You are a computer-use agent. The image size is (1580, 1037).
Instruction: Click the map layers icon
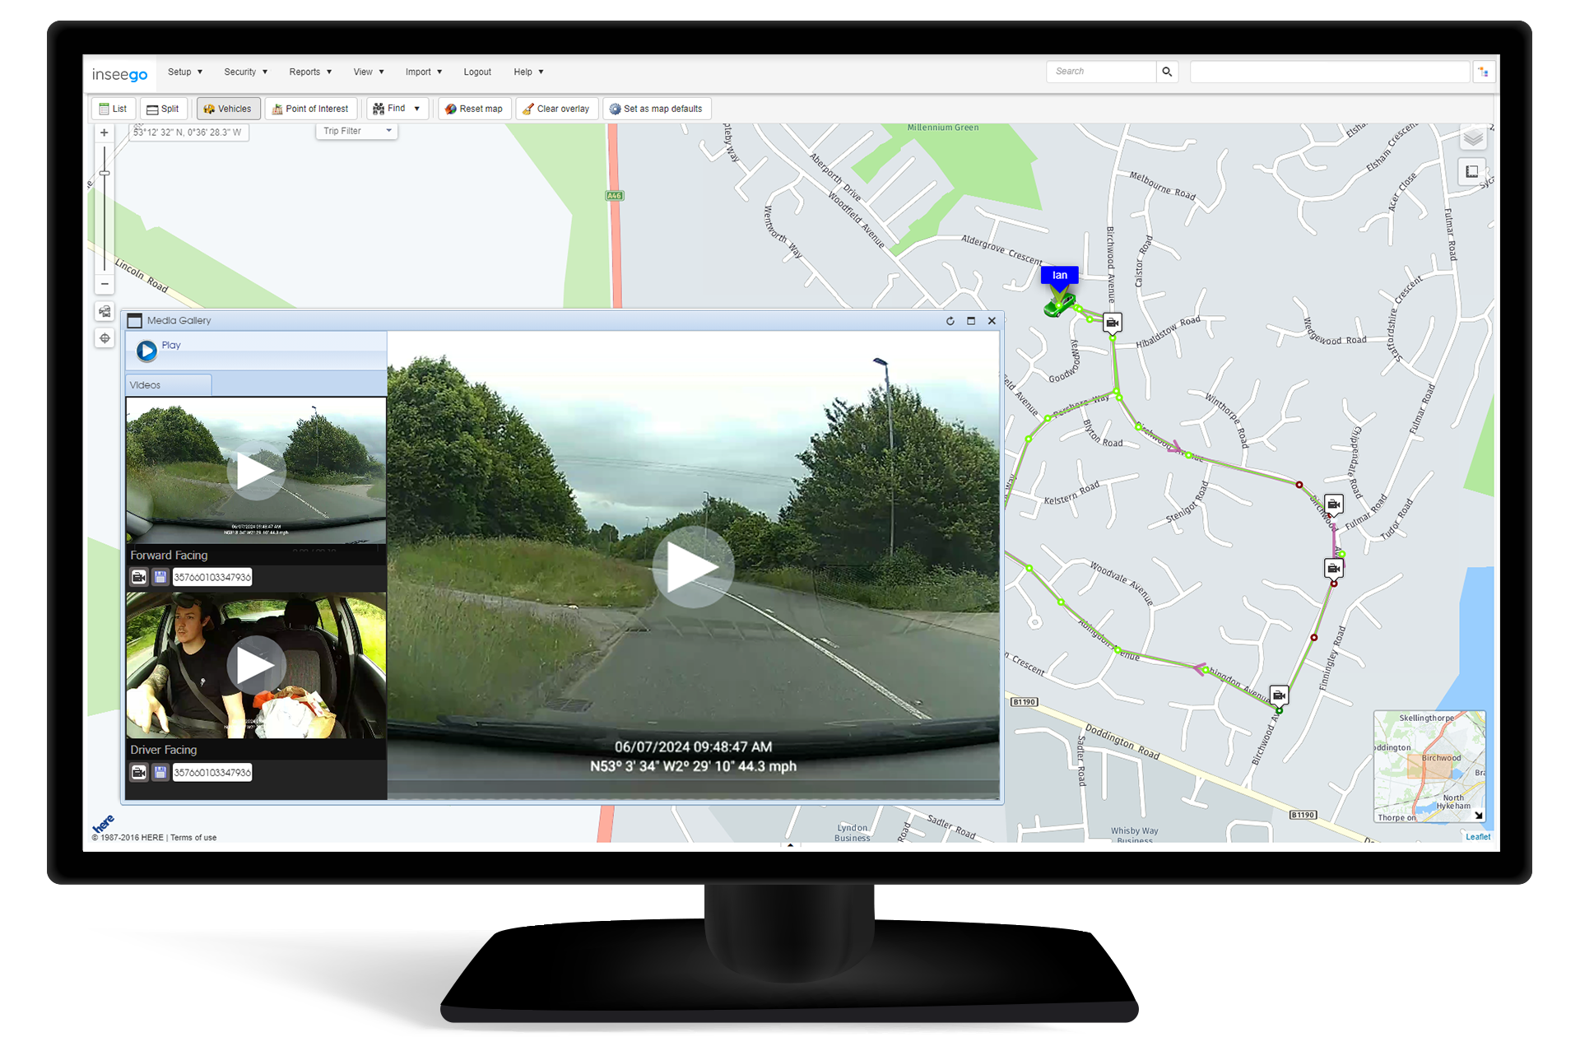(x=1472, y=138)
